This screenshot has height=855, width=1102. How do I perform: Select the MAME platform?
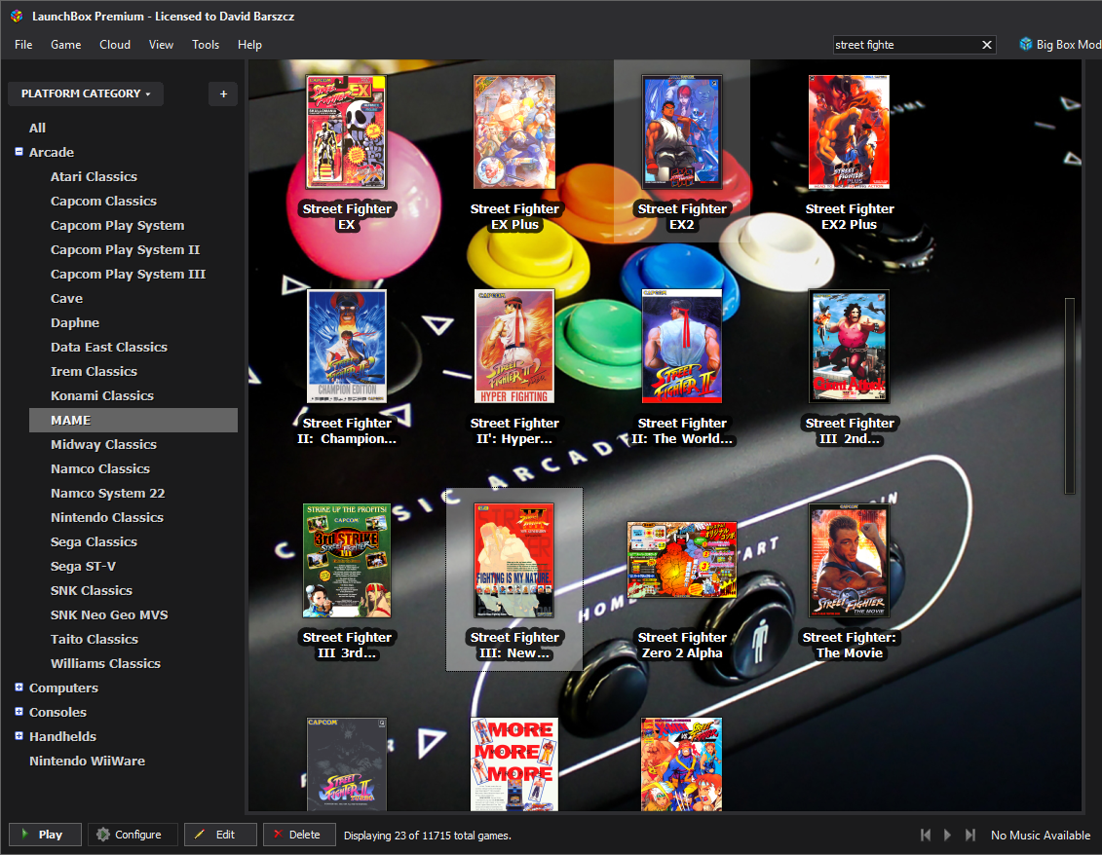click(x=133, y=420)
